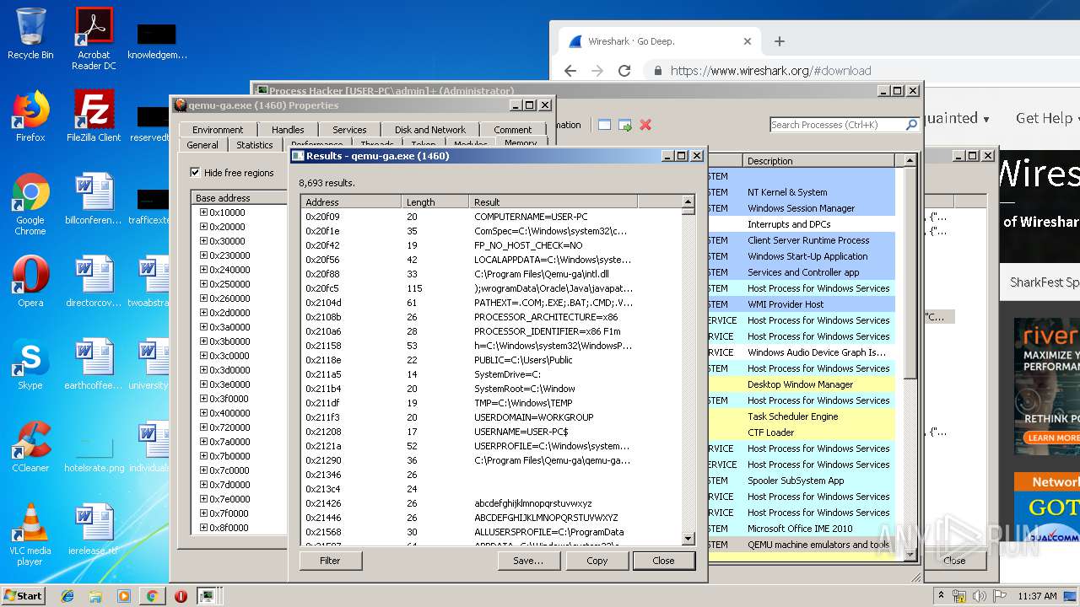The height and width of the screenshot is (607, 1080).
Task: Open Google Chrome desktop icon
Action: (x=30, y=204)
